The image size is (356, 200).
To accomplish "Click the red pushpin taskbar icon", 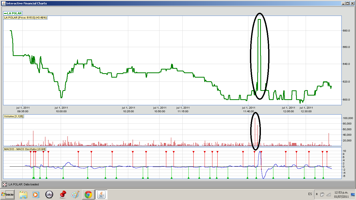I will click(x=63, y=195).
